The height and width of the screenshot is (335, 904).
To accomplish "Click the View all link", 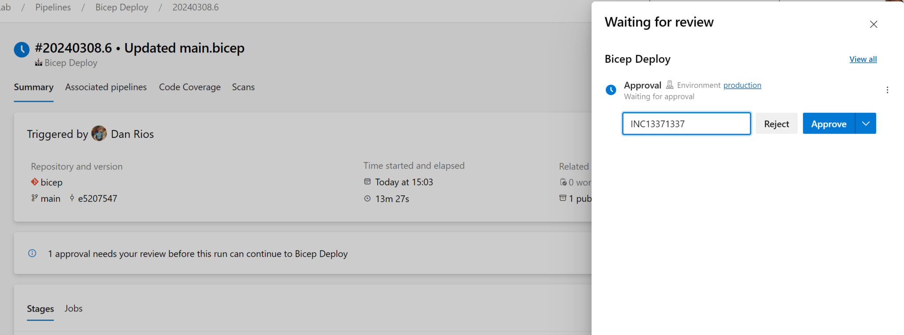I will click(x=863, y=59).
